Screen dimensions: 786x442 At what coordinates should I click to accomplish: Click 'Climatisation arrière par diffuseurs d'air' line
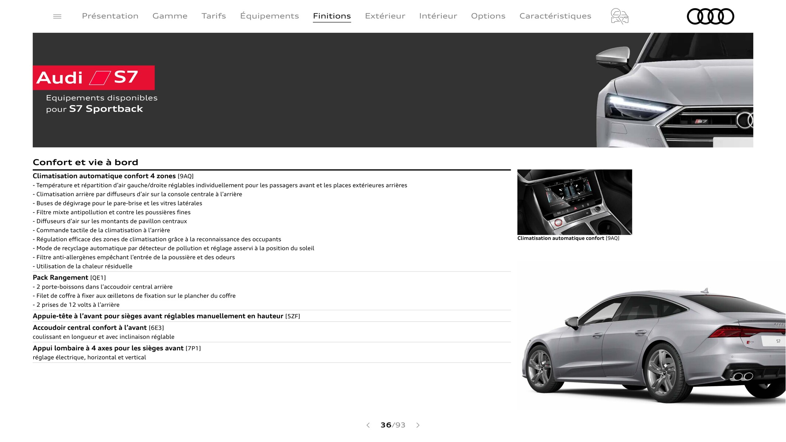tap(137, 194)
